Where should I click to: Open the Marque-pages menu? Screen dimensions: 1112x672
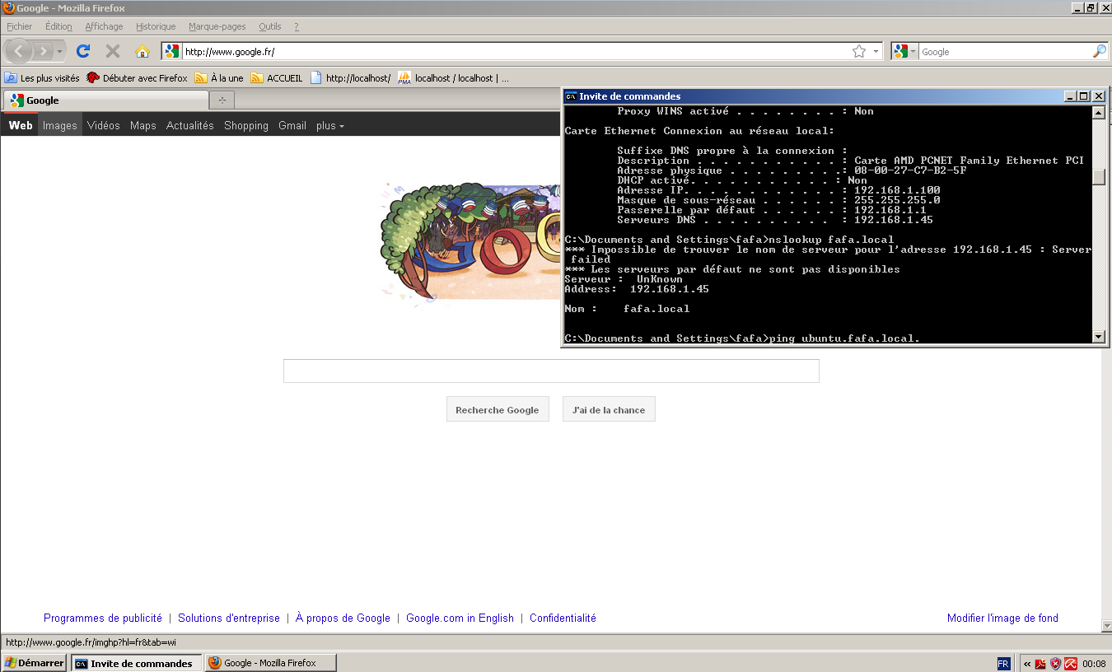217,26
